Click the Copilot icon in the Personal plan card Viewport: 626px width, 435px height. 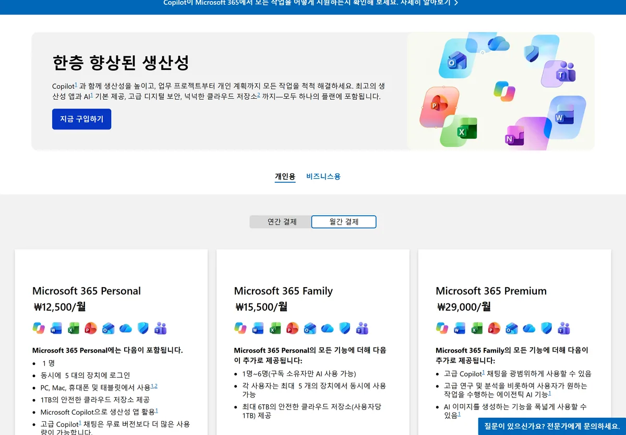point(39,328)
